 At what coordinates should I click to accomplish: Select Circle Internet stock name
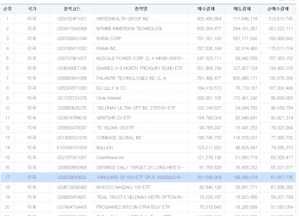tap(109, 98)
